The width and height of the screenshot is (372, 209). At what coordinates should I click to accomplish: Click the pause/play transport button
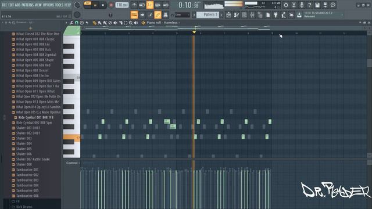click(x=95, y=5)
